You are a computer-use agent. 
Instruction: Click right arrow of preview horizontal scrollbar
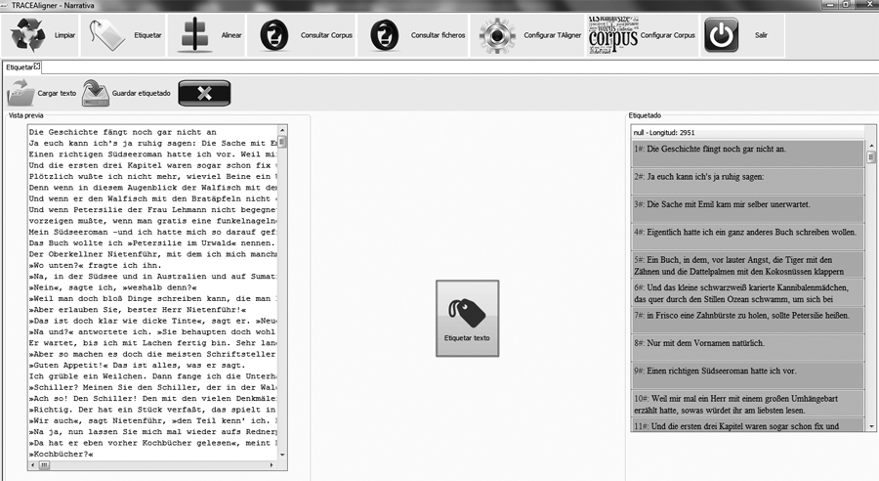coord(272,465)
